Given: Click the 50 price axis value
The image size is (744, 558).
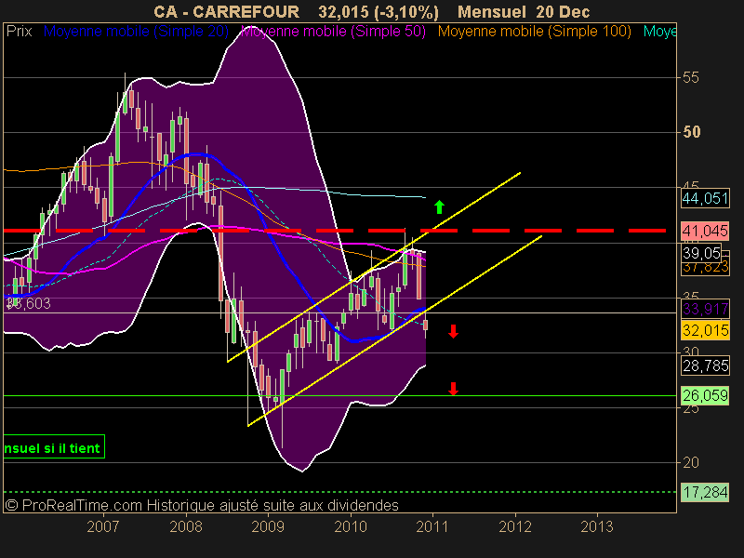Looking at the screenshot, I should [691, 132].
